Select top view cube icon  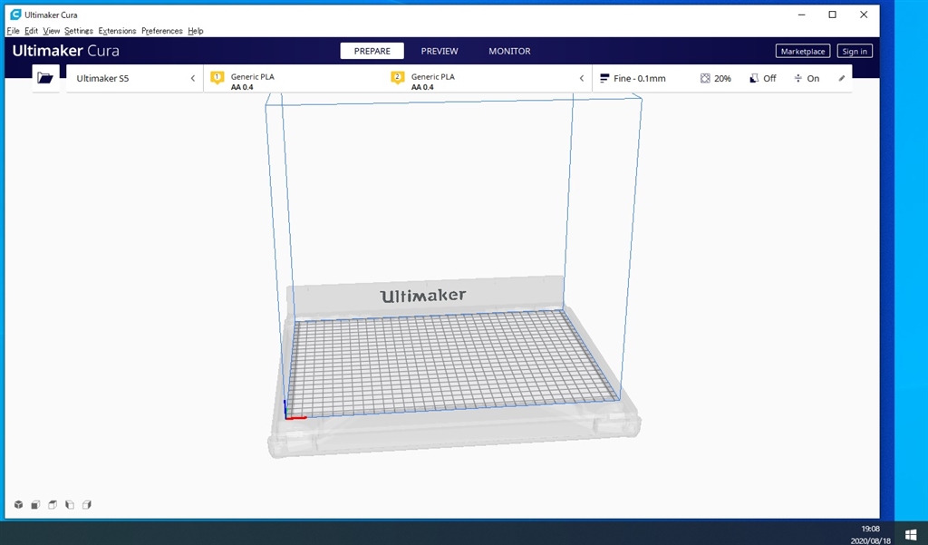53,505
